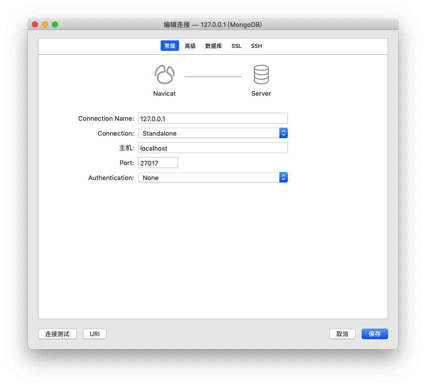Open the Authentication dropdown arrow
Viewport: 426px width, 386px height.
[283, 178]
